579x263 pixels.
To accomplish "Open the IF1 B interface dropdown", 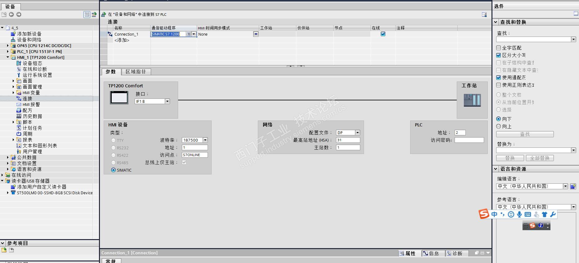I will click(167, 101).
